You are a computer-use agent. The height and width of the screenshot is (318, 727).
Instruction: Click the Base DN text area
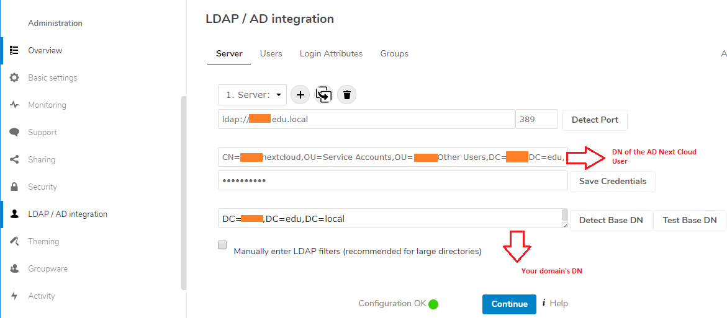393,218
